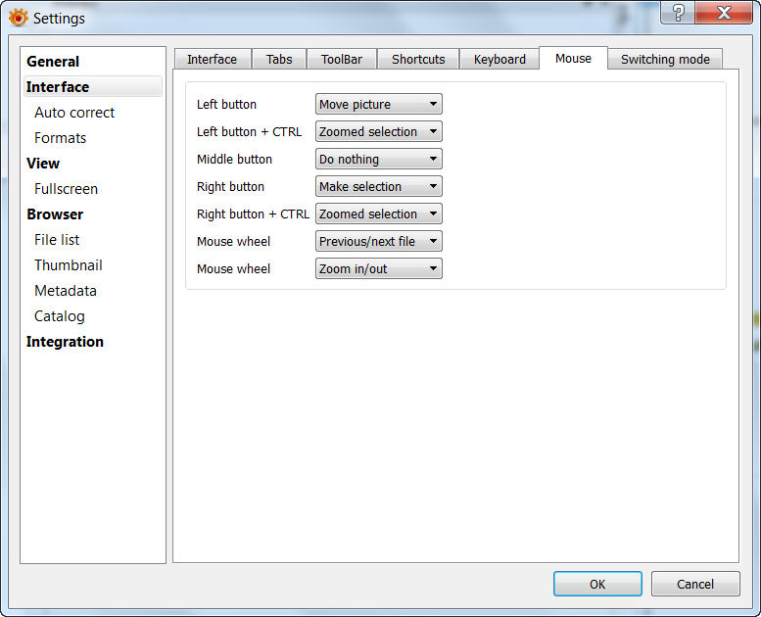Switch to the Switching mode tab

pos(665,59)
